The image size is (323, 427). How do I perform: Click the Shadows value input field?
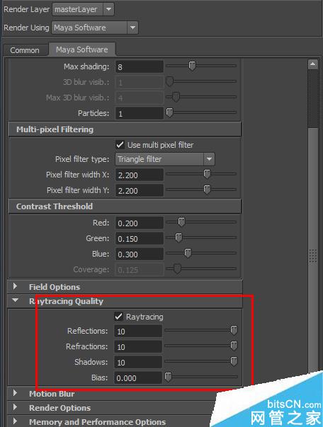point(138,362)
